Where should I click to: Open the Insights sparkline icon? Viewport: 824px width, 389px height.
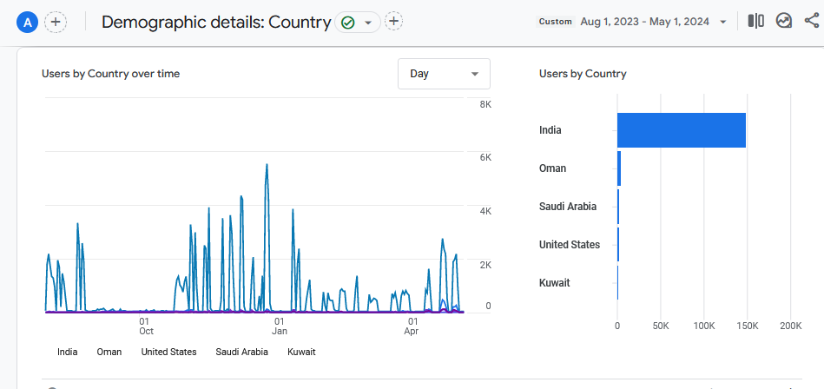click(784, 21)
